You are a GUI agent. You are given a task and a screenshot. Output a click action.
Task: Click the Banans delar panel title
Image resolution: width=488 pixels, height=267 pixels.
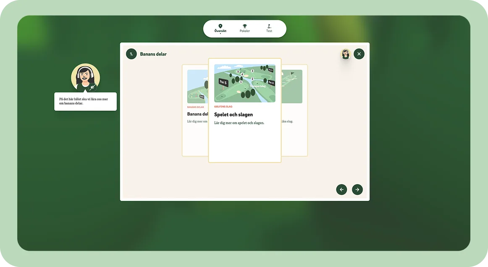[x=153, y=54]
